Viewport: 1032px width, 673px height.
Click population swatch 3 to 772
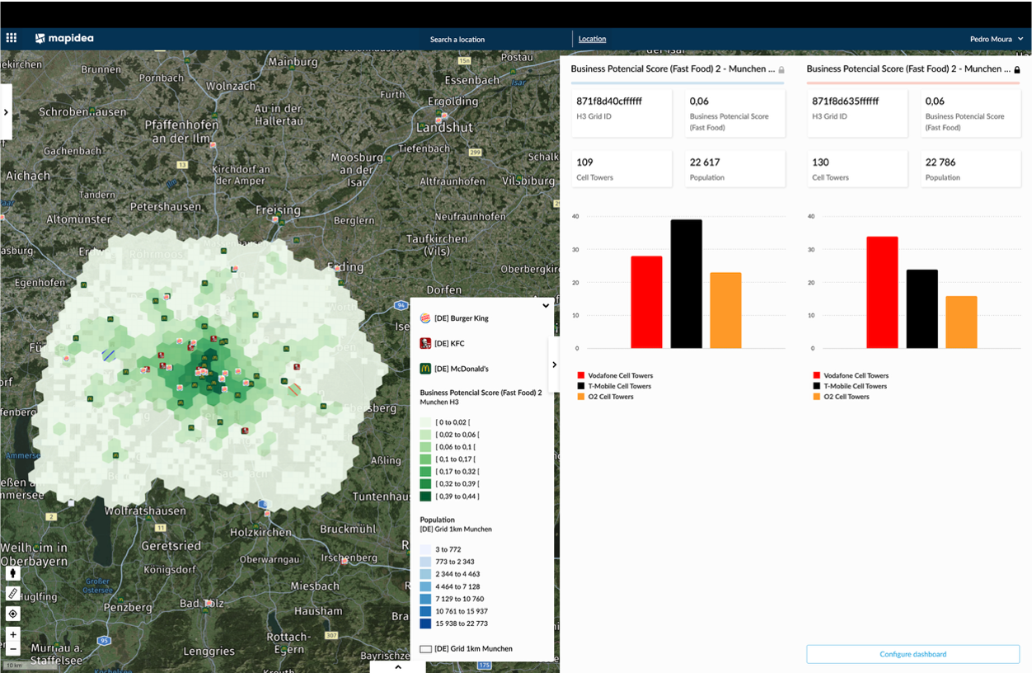pyautogui.click(x=425, y=549)
